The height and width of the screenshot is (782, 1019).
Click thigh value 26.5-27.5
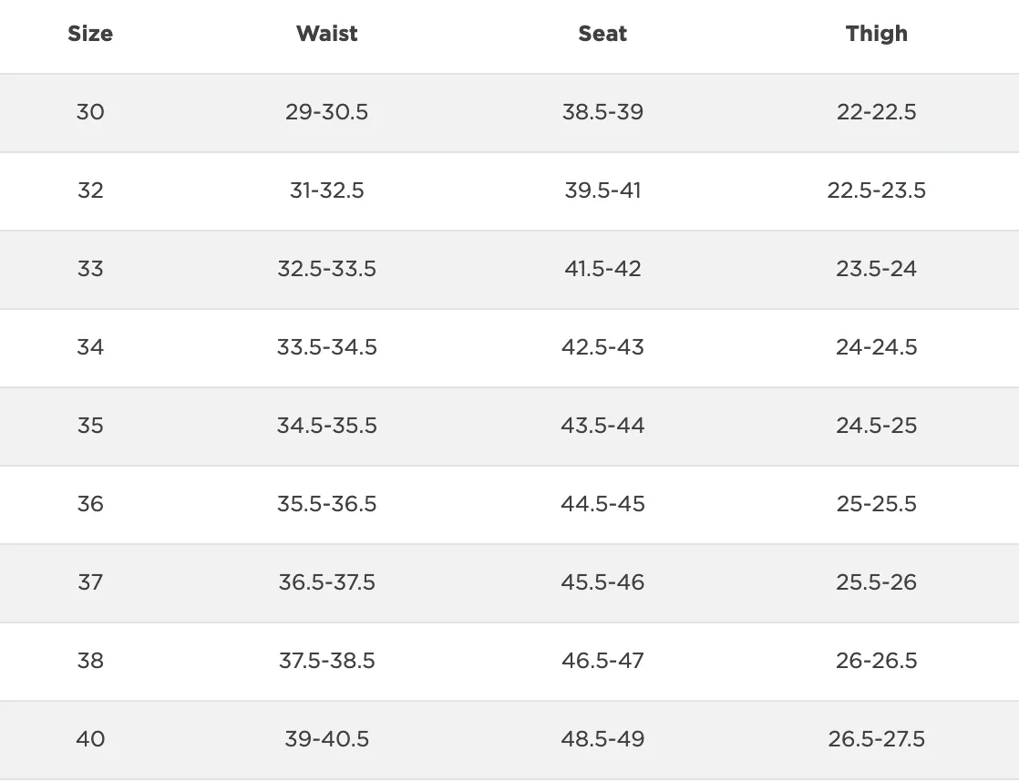pos(876,738)
